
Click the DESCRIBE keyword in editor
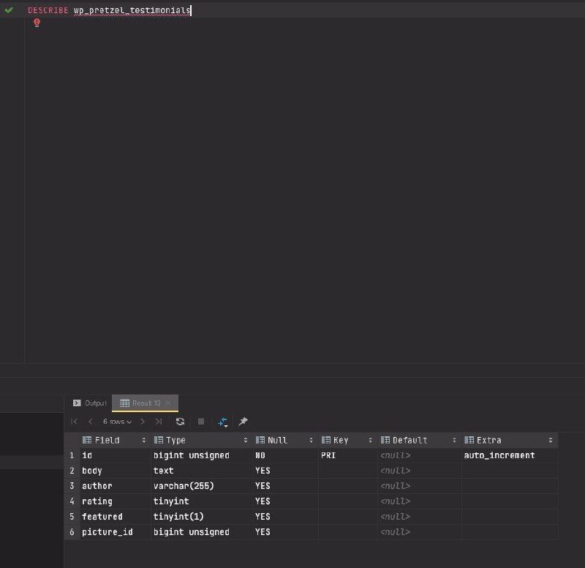48,10
